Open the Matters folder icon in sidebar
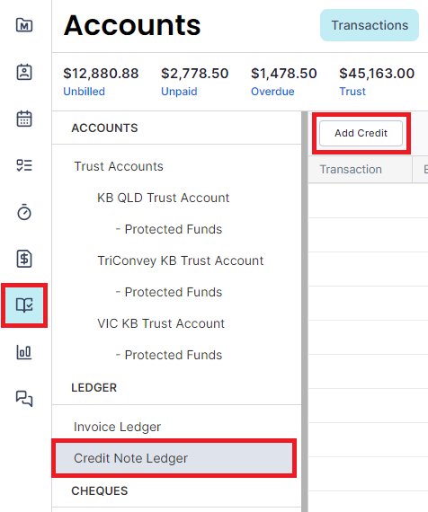Viewport: 428px width, 512px height. click(24, 25)
